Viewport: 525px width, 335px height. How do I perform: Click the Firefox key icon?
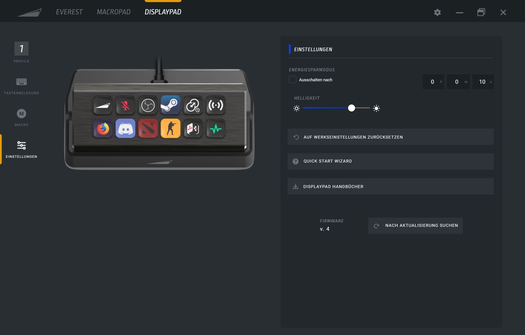(x=103, y=128)
